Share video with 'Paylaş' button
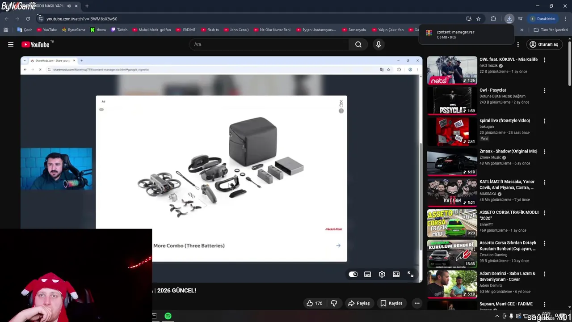Viewport: 572px width, 322px height. (x=359, y=303)
